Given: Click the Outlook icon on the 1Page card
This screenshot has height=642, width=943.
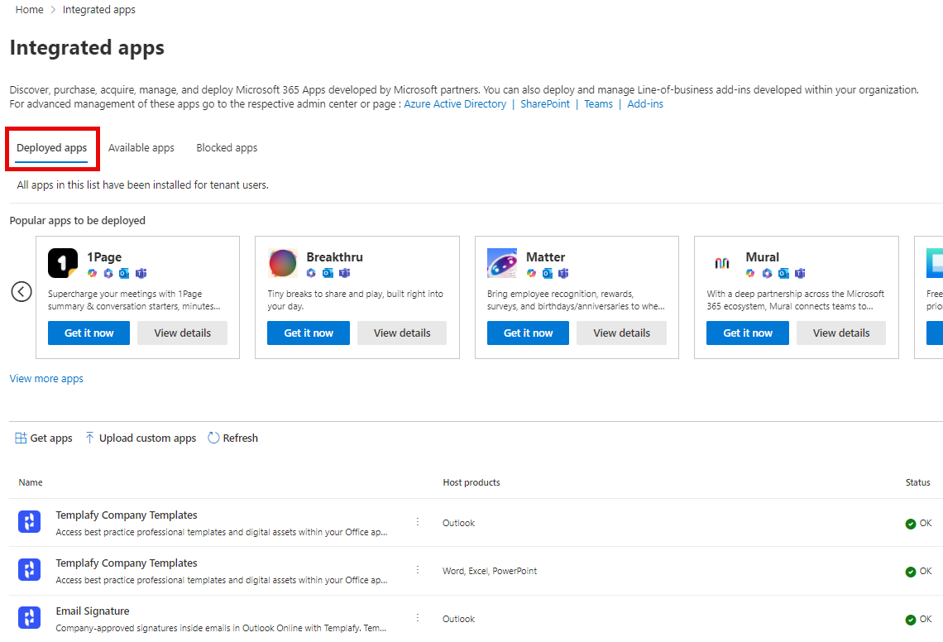Looking at the screenshot, I should click(124, 274).
